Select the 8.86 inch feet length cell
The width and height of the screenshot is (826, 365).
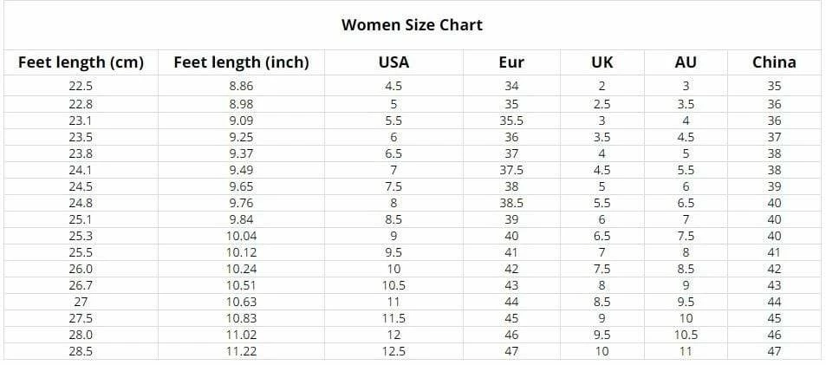241,86
